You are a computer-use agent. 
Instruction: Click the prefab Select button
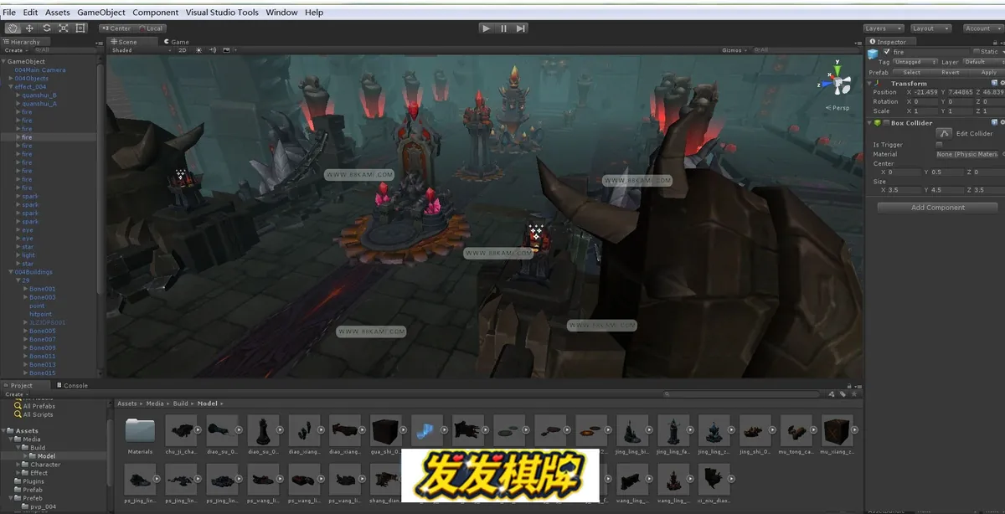(912, 72)
